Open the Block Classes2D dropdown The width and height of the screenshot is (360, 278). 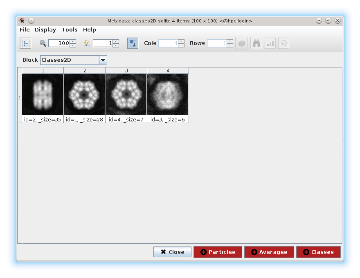click(74, 60)
